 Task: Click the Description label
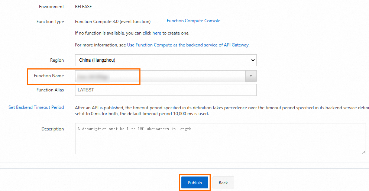click(x=52, y=129)
